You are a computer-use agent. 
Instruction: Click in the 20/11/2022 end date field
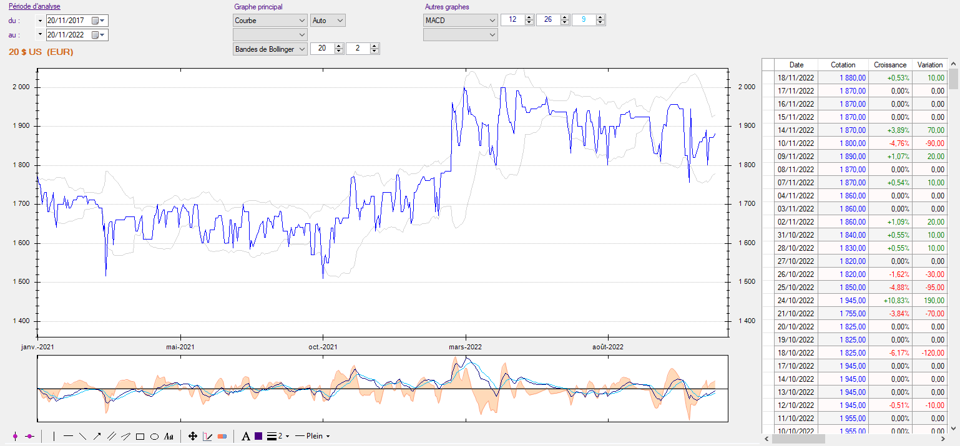(67, 35)
